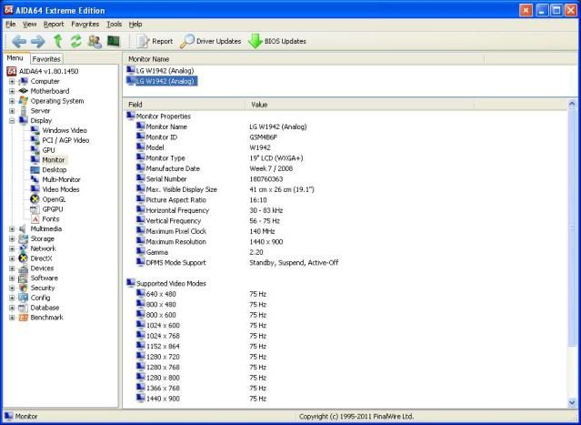
Task: Open the Tools menu
Action: point(115,24)
